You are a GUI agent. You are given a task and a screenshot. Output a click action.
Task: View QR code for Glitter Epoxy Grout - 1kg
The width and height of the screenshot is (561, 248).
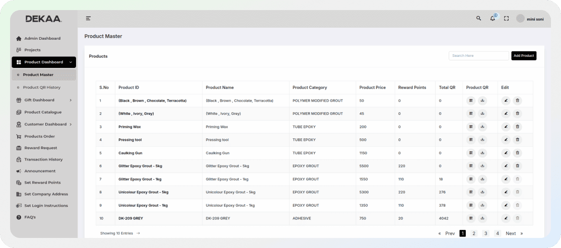471,179
